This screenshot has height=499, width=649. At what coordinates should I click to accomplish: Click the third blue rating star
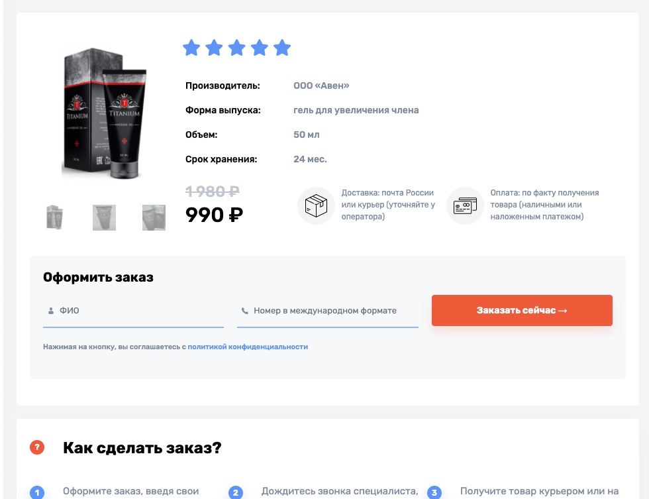click(237, 48)
